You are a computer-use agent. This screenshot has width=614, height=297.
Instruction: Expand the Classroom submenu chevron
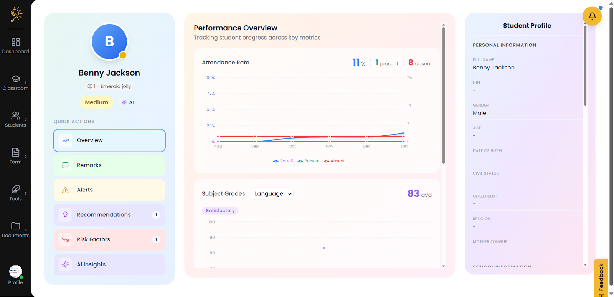click(26, 83)
